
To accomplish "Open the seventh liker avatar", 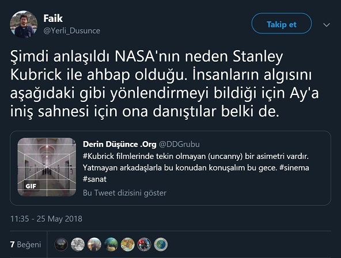I will point(161,245).
